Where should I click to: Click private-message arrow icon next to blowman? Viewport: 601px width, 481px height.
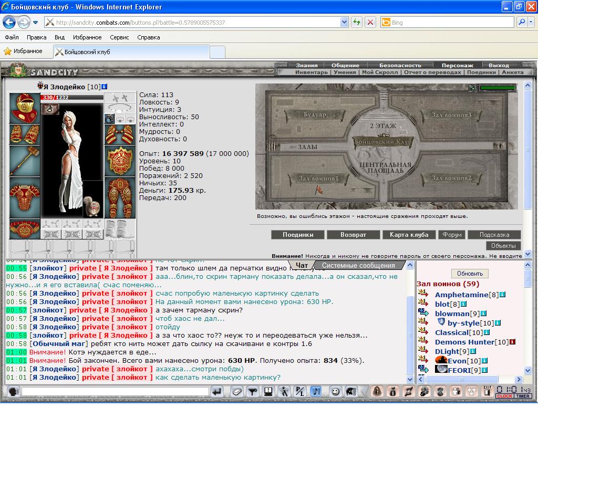423,312
